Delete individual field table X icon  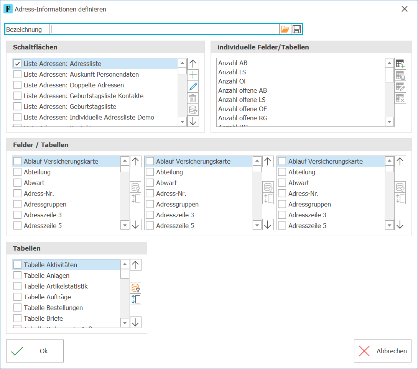(400, 98)
